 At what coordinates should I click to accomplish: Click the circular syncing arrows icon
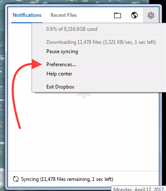[x=16, y=179]
